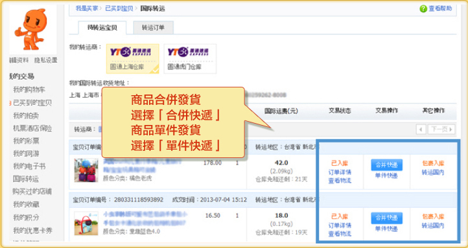
Task: Open 我的优惠卡券 sidebar item
Action: point(33,230)
